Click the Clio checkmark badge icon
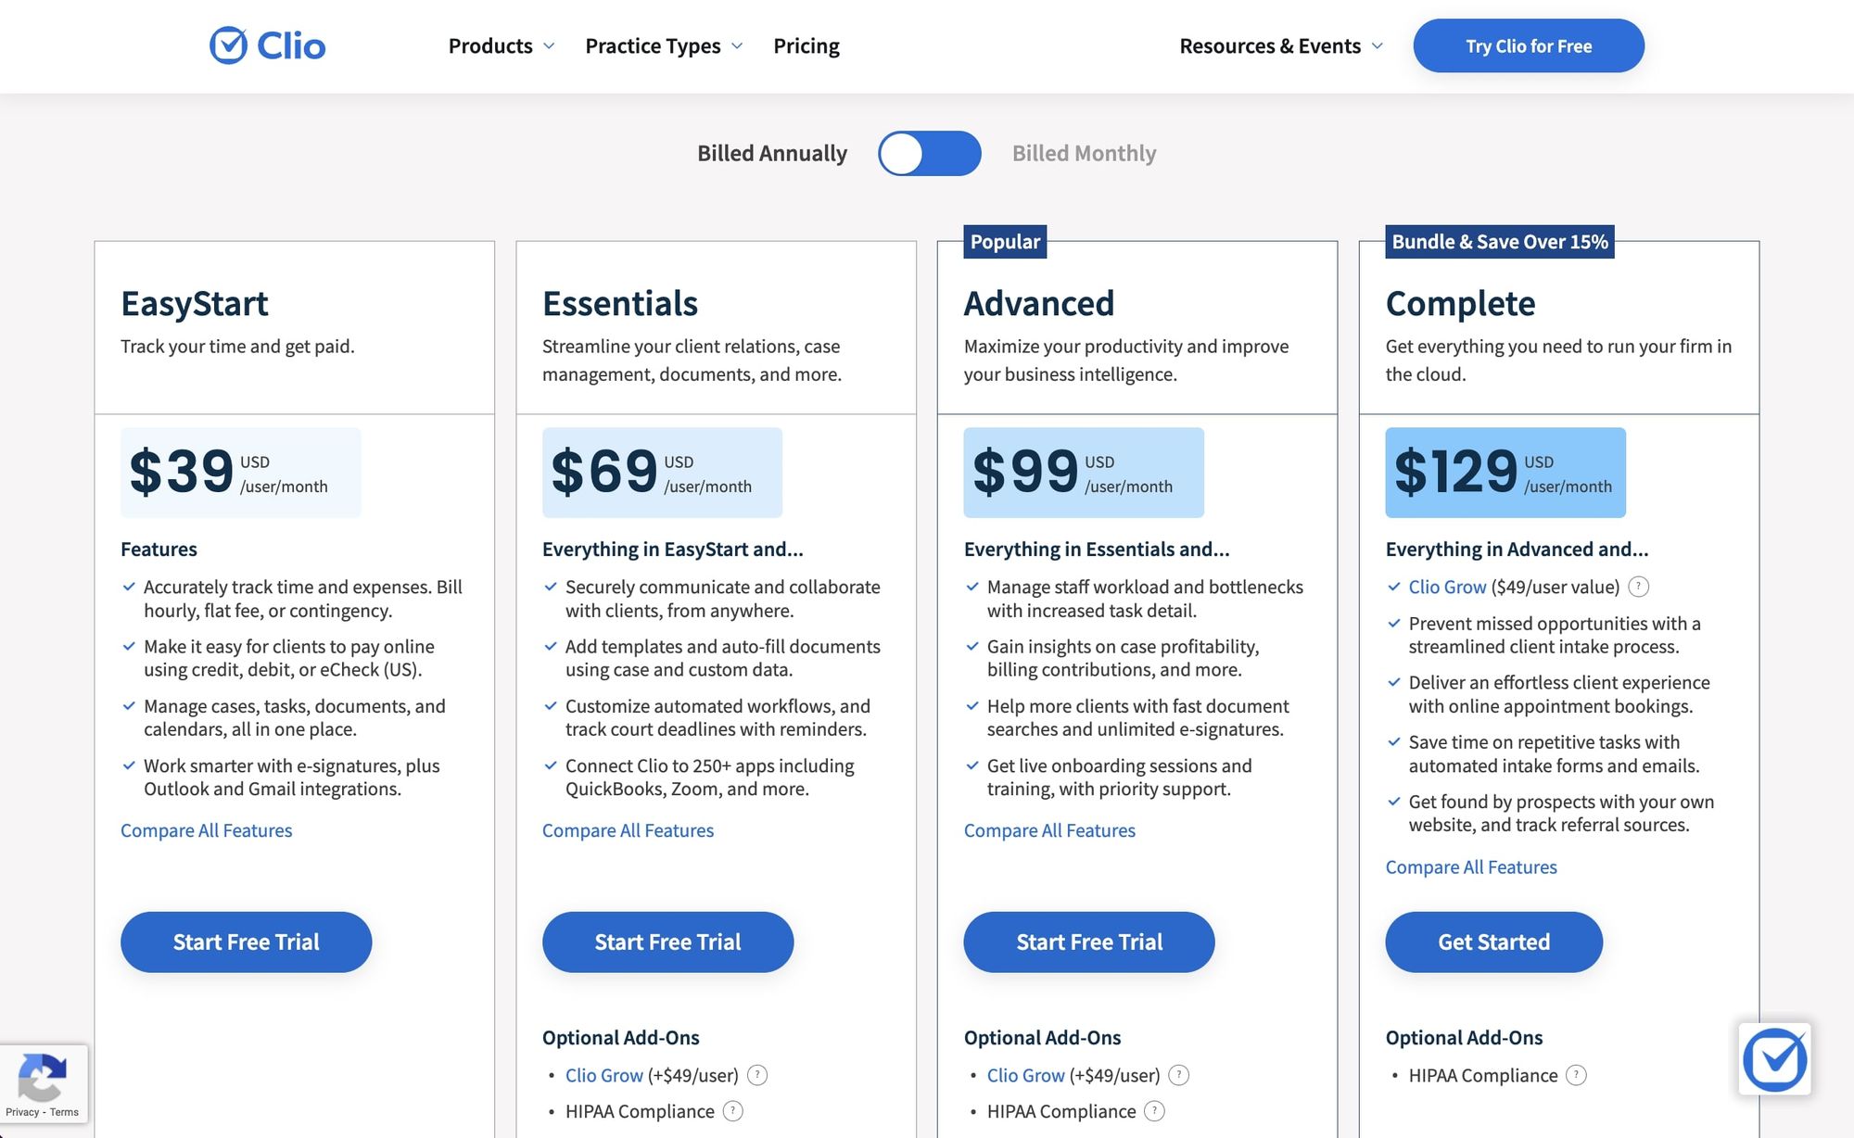Viewport: 1854px width, 1138px height. click(x=1774, y=1057)
